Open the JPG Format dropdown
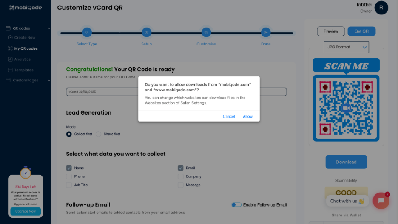398x224 pixels. (346, 47)
